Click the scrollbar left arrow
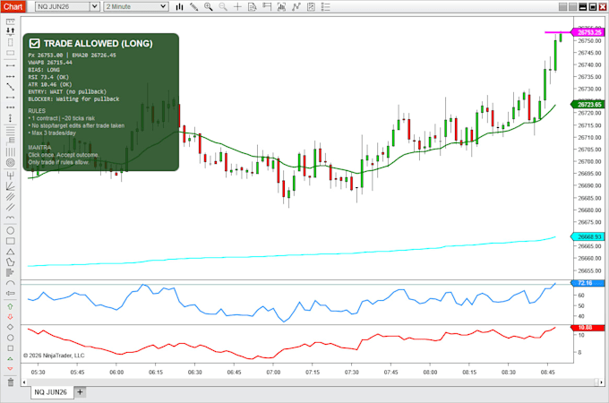Screen dimensions: 609x403 [24, 382]
